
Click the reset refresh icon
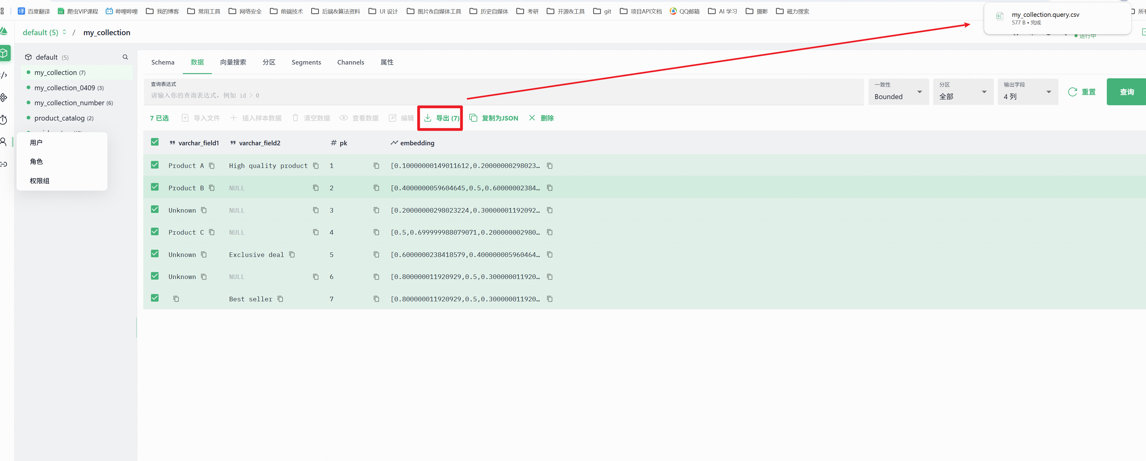(1072, 92)
